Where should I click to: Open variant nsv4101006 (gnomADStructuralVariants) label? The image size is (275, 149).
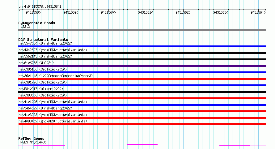coord(53,102)
